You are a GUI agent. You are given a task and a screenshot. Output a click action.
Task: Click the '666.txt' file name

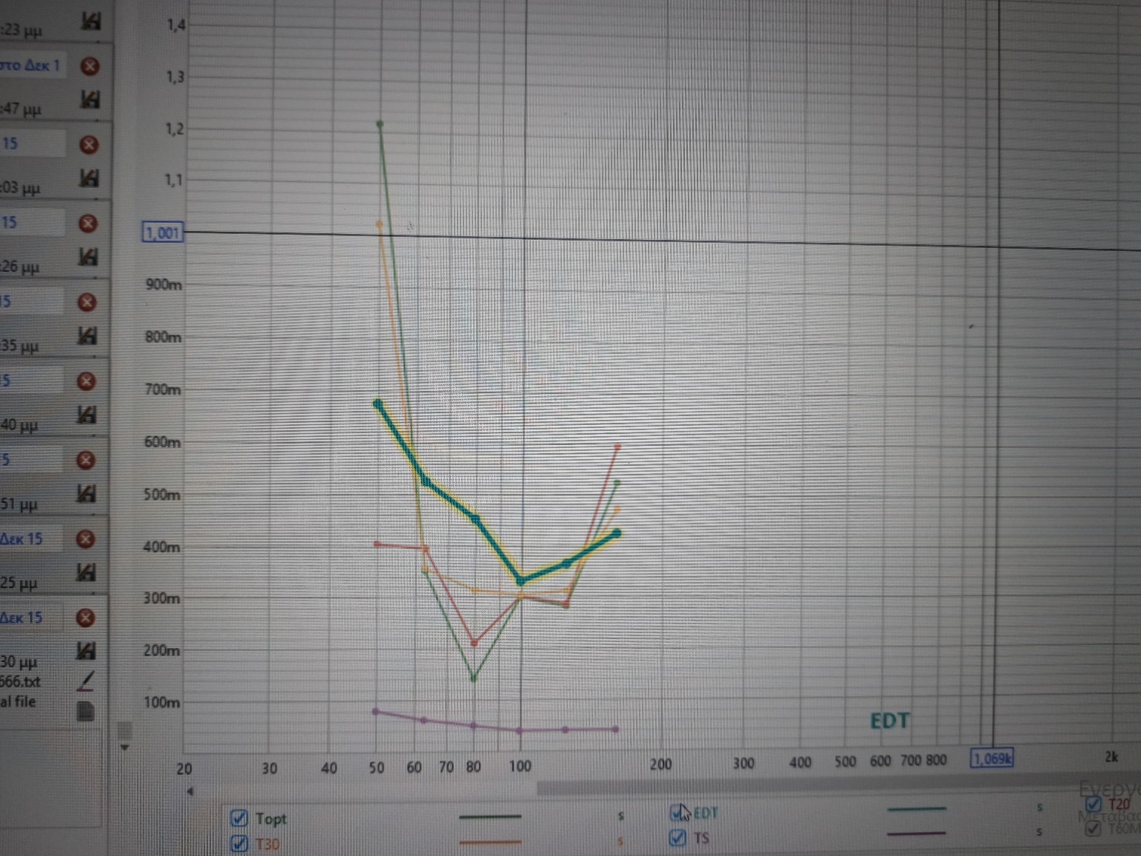[x=20, y=681]
